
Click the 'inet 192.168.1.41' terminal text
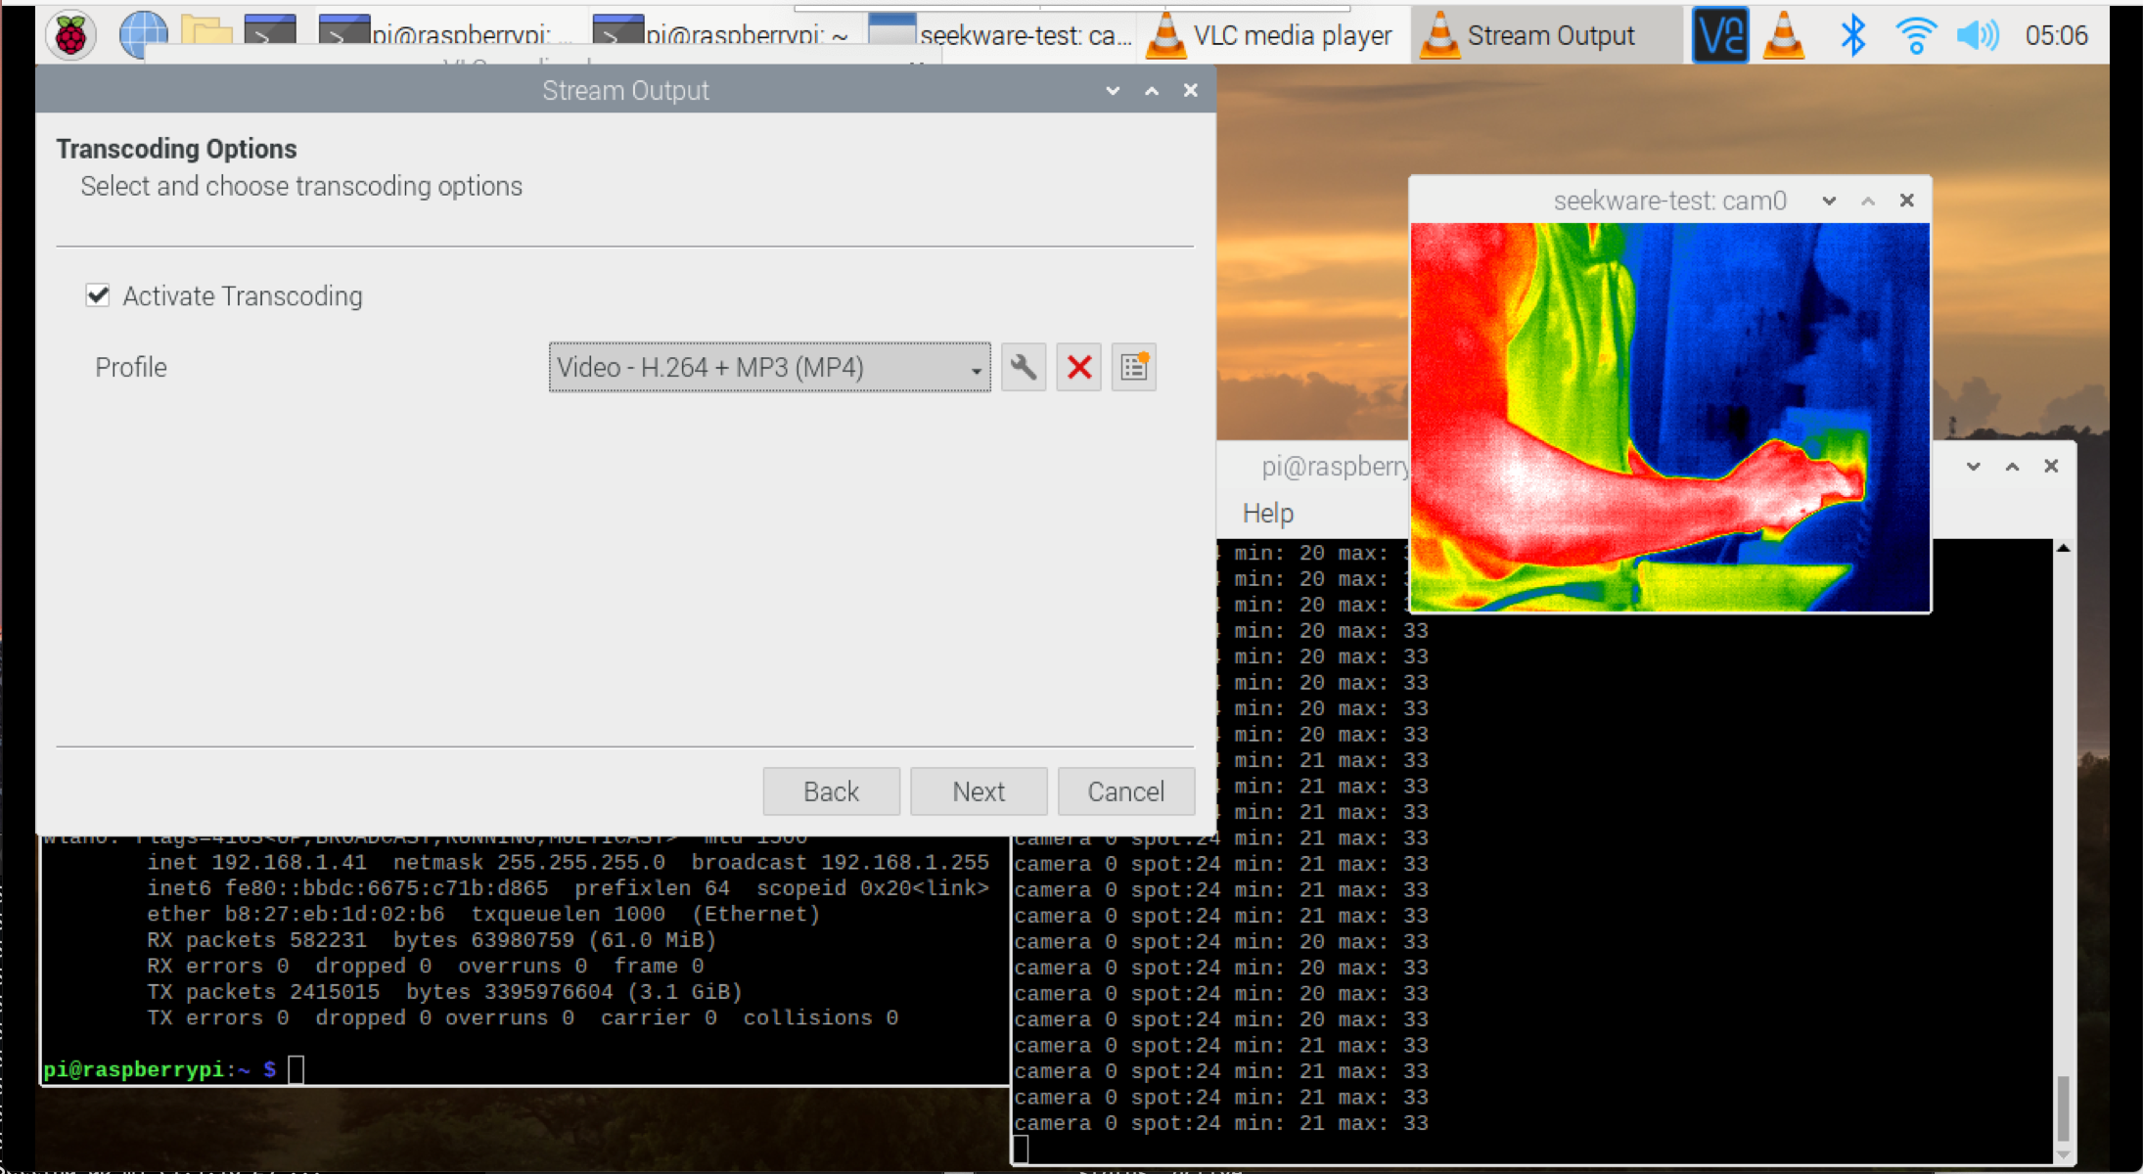pyautogui.click(x=256, y=863)
